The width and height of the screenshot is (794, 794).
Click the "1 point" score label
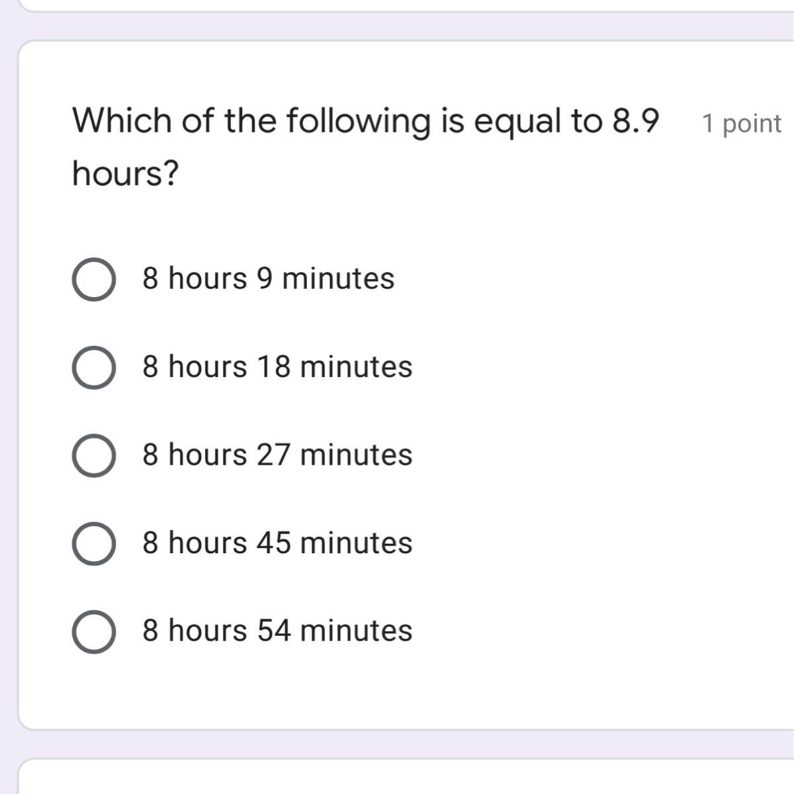(741, 124)
